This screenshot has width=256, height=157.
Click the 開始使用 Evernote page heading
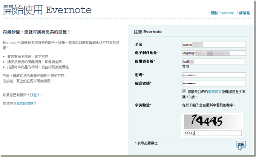point(48,10)
